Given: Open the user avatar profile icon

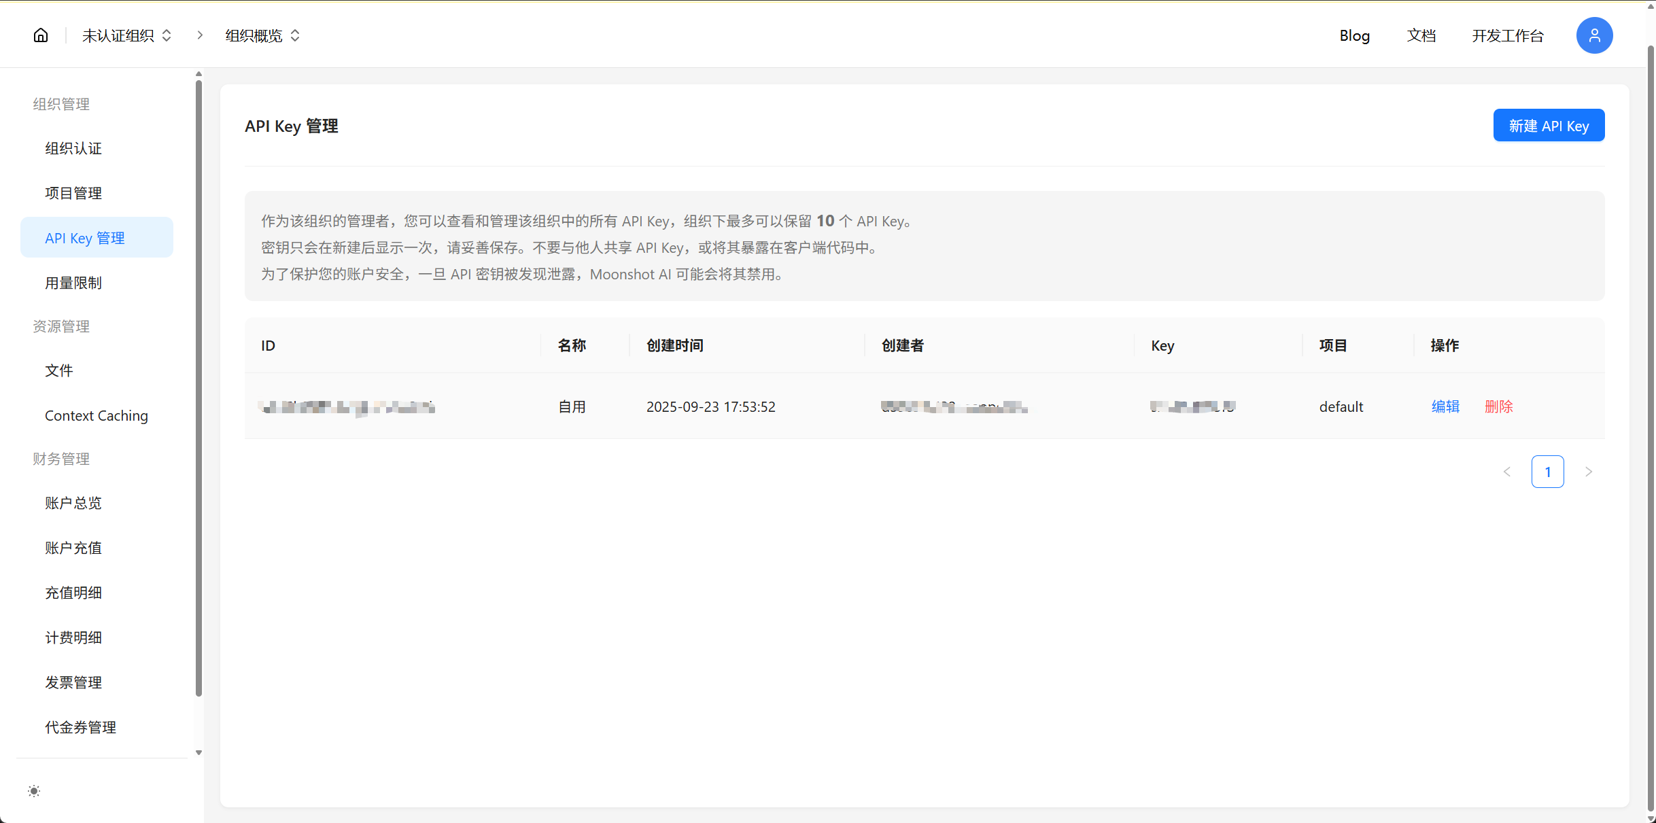Looking at the screenshot, I should pyautogui.click(x=1594, y=35).
